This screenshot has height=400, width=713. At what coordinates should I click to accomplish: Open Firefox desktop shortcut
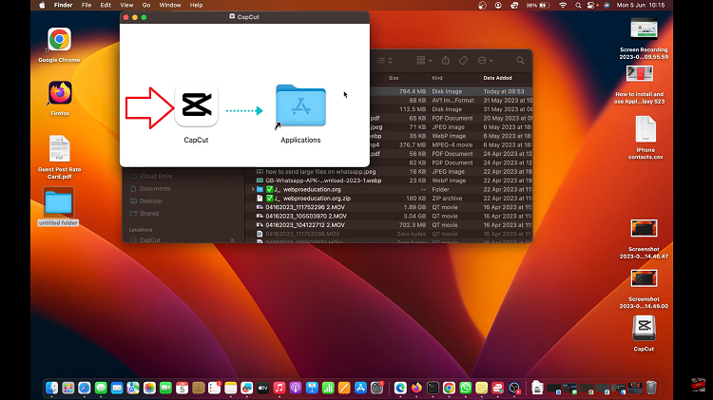60,93
